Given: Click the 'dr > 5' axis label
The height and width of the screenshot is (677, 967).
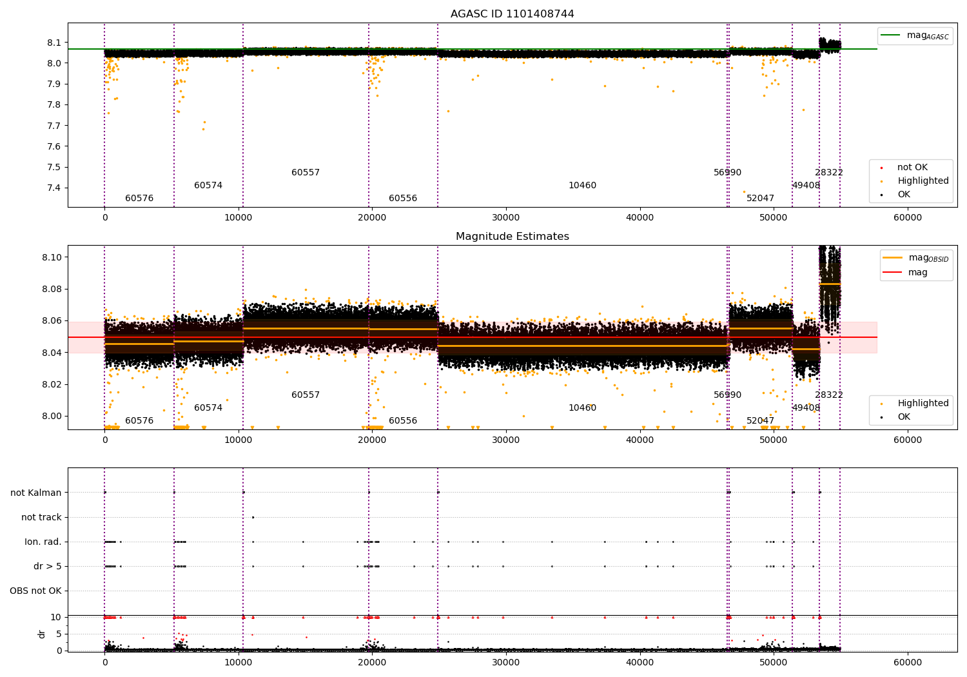Looking at the screenshot, I should [x=48, y=567].
